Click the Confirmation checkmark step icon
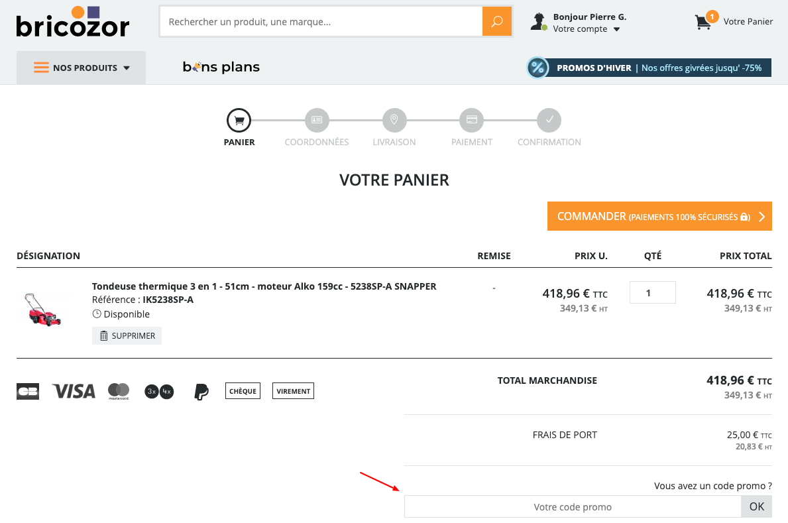Image resolution: width=788 pixels, height=523 pixels. [x=549, y=121]
